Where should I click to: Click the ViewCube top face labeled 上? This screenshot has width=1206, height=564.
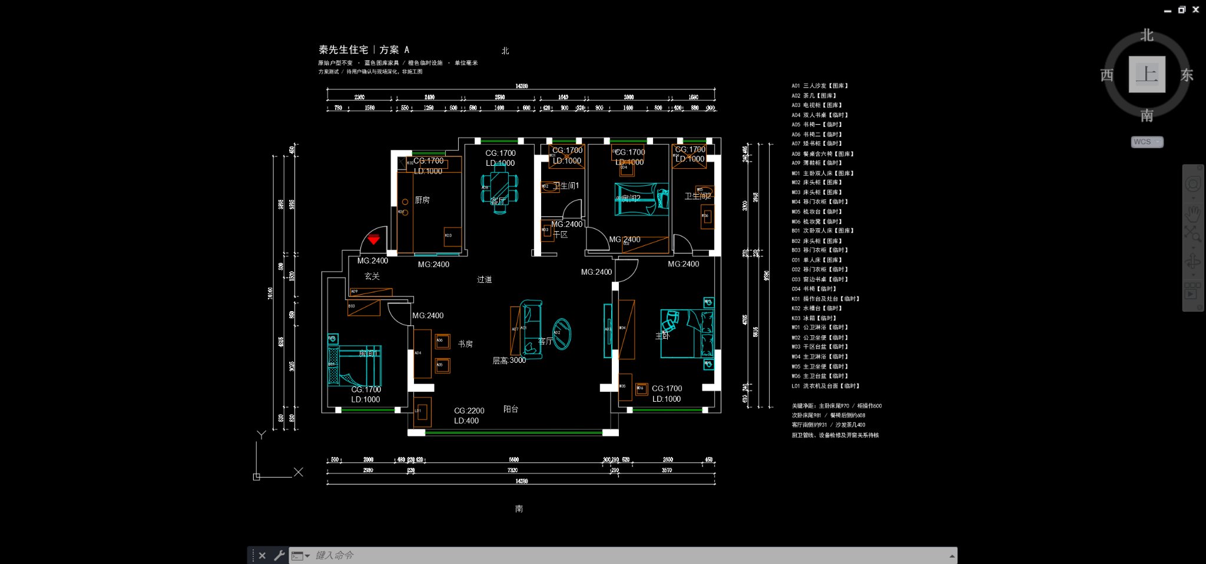pyautogui.click(x=1147, y=74)
